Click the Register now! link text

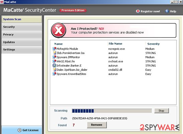tap(150, 11)
